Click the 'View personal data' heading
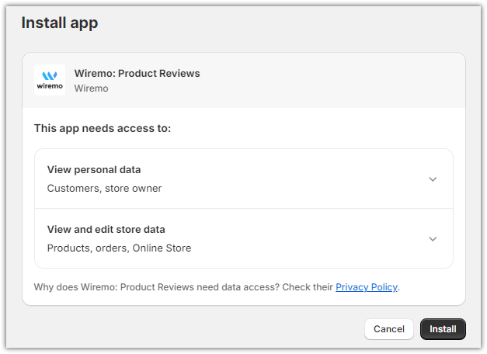Viewport: 487px width, 354px height. (x=94, y=169)
